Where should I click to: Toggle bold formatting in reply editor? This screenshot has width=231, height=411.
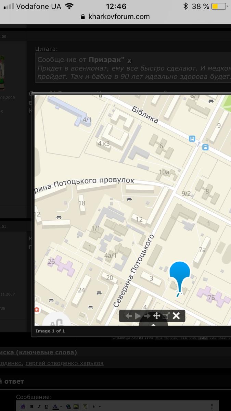[x=31, y=407]
